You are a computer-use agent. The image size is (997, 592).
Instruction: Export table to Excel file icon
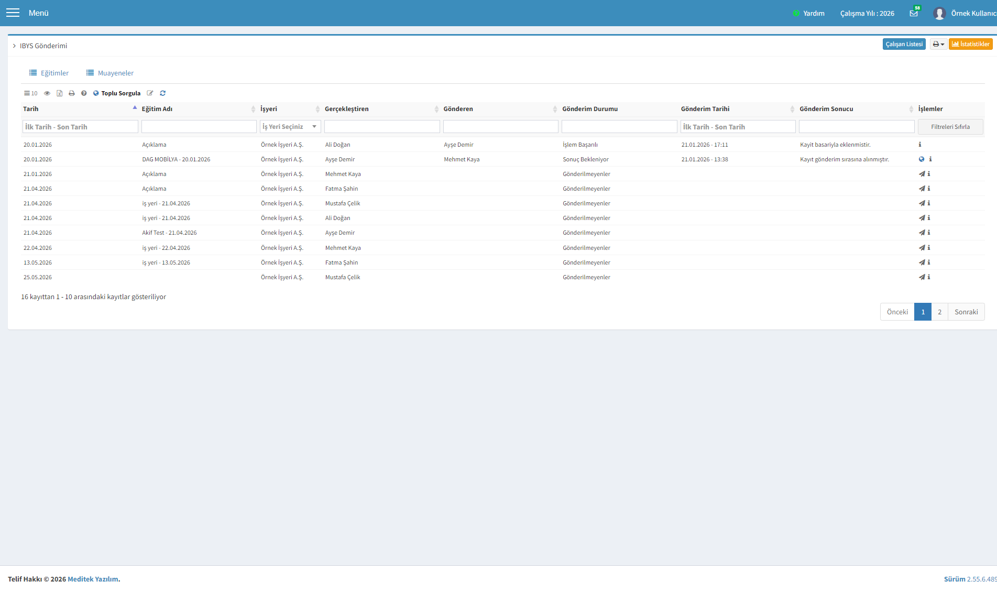[x=59, y=93]
